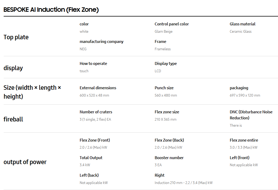Click the DNC (Disturbance Noise Reduction) label
278x190 pixels.
click(251, 115)
